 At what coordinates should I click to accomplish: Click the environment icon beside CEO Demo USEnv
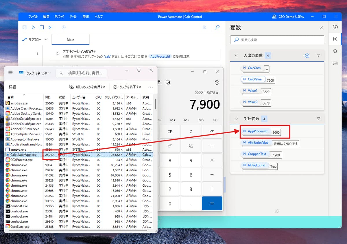274,17
